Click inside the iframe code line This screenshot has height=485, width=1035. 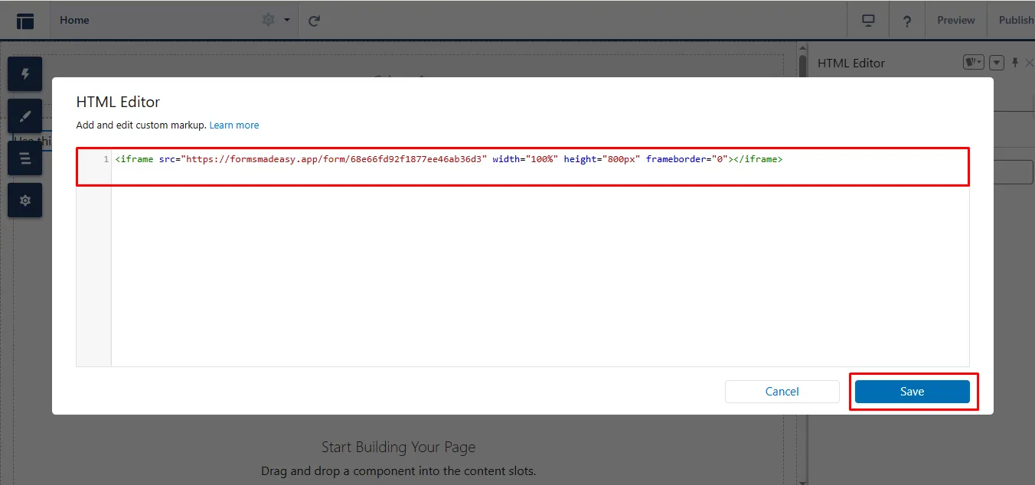pos(448,160)
